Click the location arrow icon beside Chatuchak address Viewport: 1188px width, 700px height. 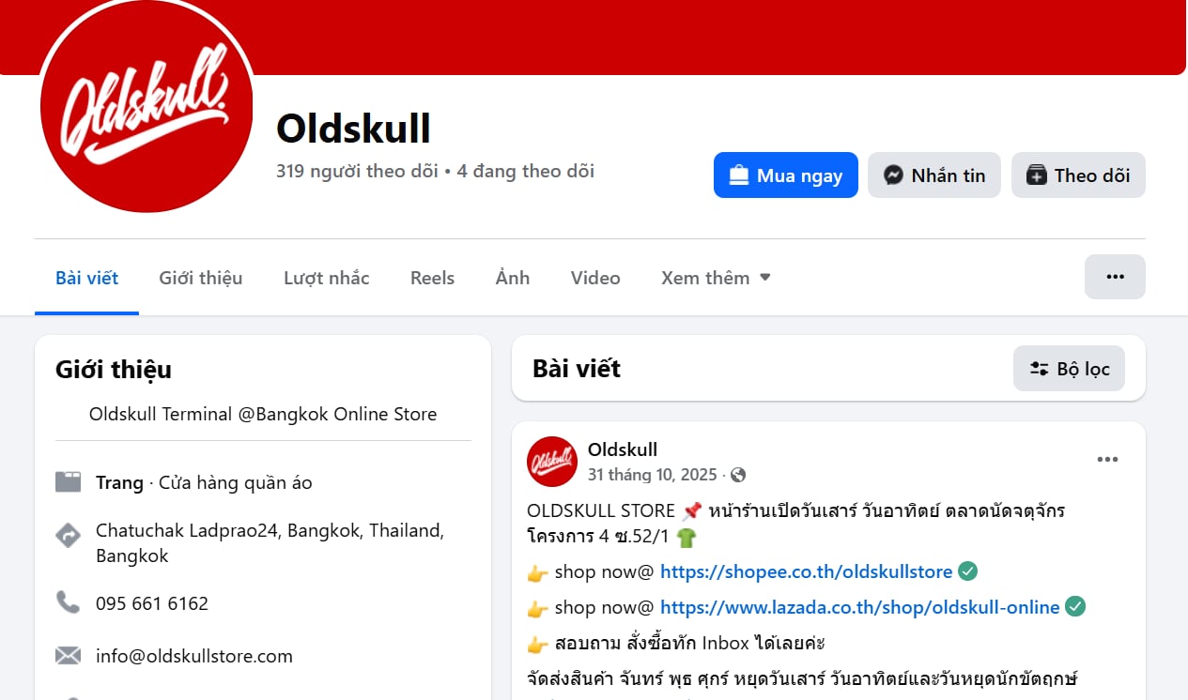[x=68, y=536]
